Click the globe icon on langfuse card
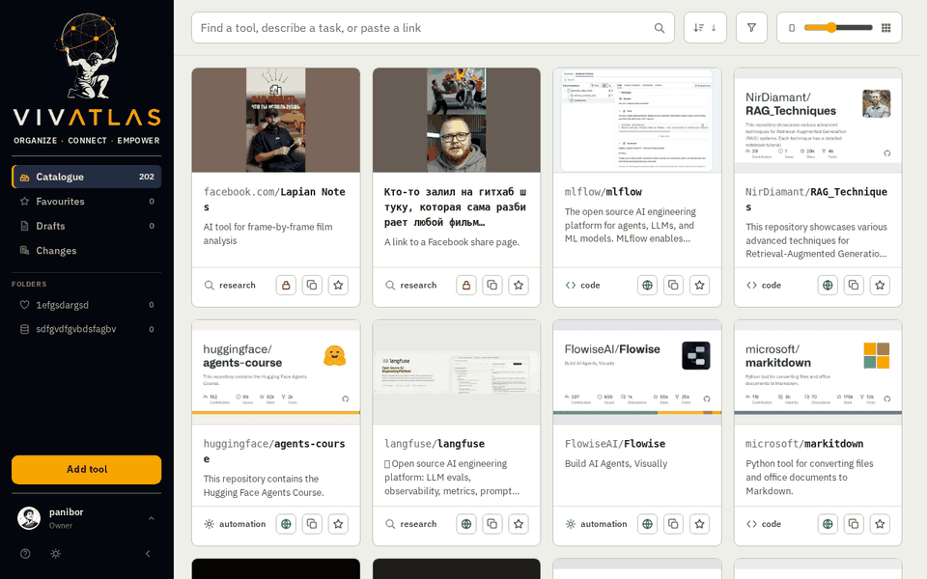Screen dimensions: 927x579 (x=466, y=523)
